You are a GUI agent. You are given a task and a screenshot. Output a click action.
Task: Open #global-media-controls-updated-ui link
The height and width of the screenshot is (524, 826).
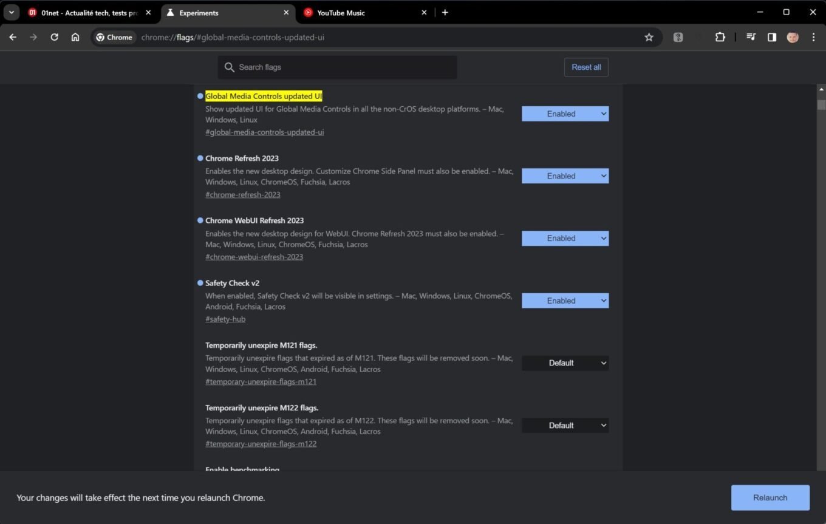264,132
